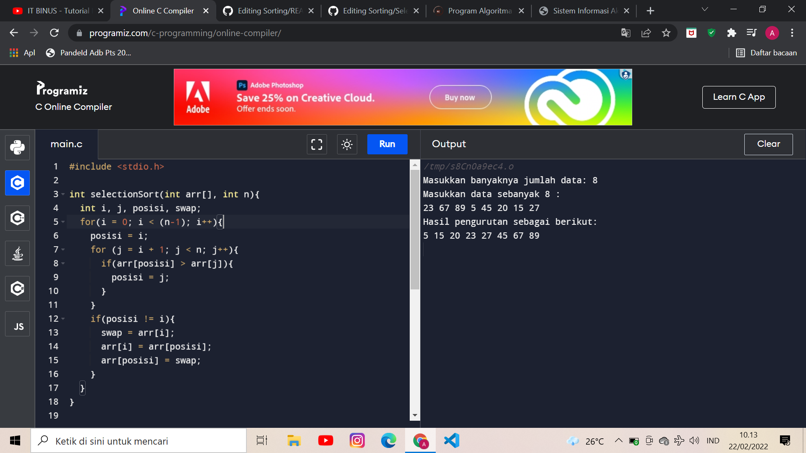Toggle fullscreen mode for the editor

317,144
